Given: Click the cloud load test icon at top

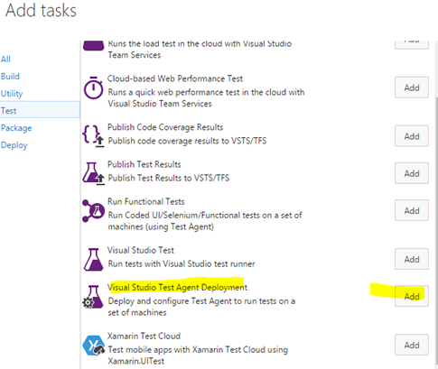Looking at the screenshot, I should tap(93, 46).
